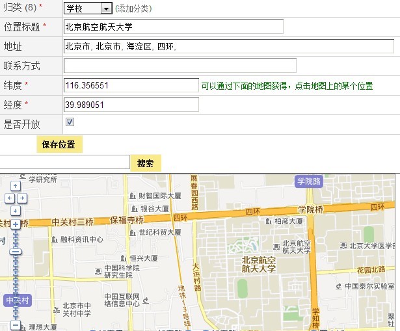400x331 pixels.
Task: Click the 财智国际大厦 building icon
Action: point(133,196)
